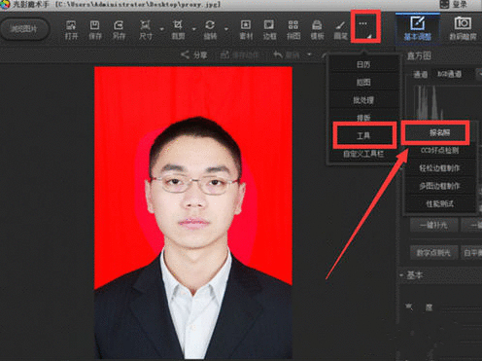Image resolution: width=482 pixels, height=361 pixels.
Task: Select 轻松边框制作 in the tools submenu
Action: 439,168
